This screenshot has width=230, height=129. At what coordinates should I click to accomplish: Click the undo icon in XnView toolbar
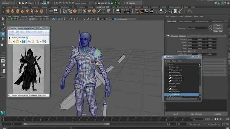tap(29, 42)
